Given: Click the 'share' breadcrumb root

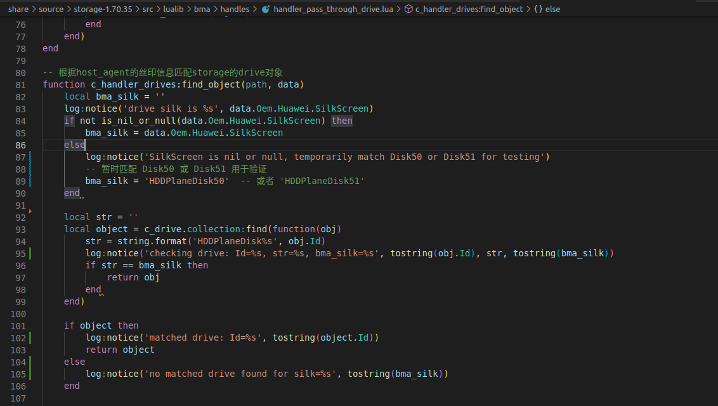Looking at the screenshot, I should (x=18, y=10).
